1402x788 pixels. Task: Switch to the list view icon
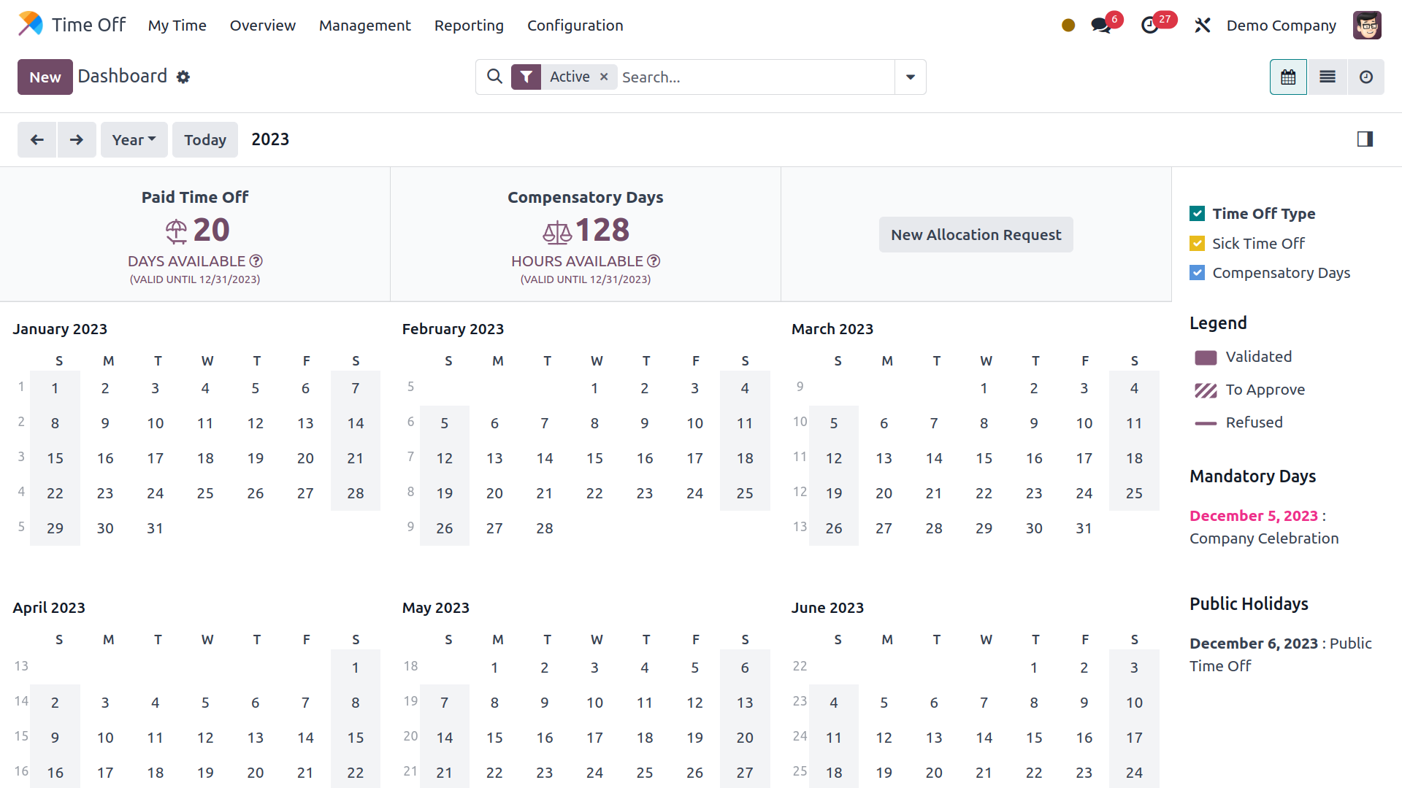tap(1328, 77)
